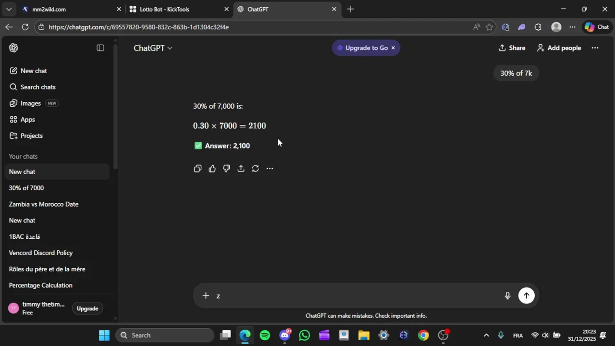The width and height of the screenshot is (615, 346).
Task: Open the Windows Start menu
Action: (104, 335)
